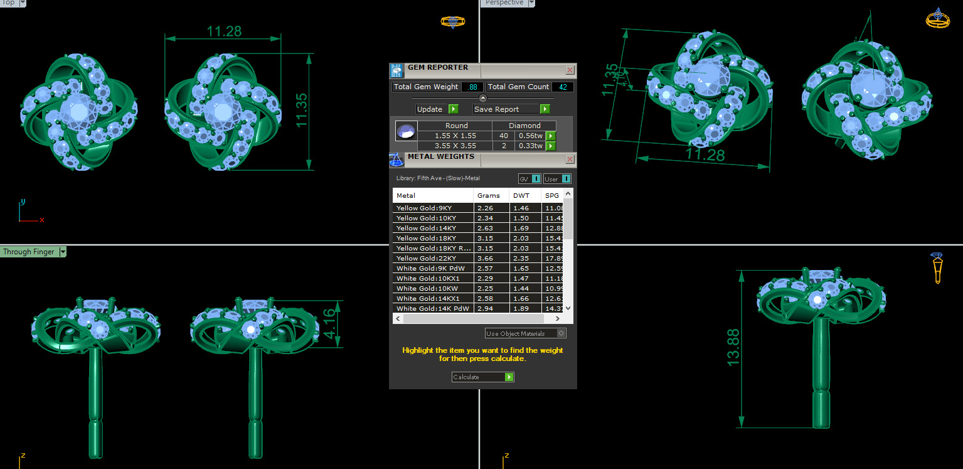
Task: Click the Total Gem Weight value .88
Action: point(472,87)
